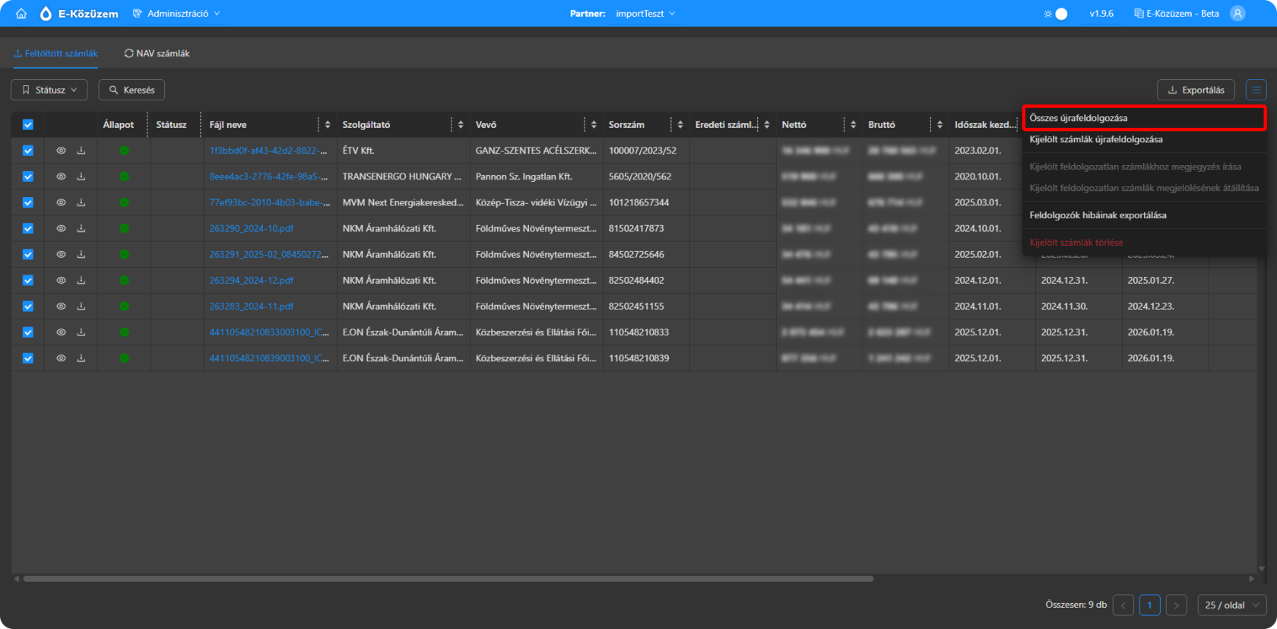View the ÉTV Kft. invoice via eye icon
This screenshot has width=1277, height=629.
(61, 151)
